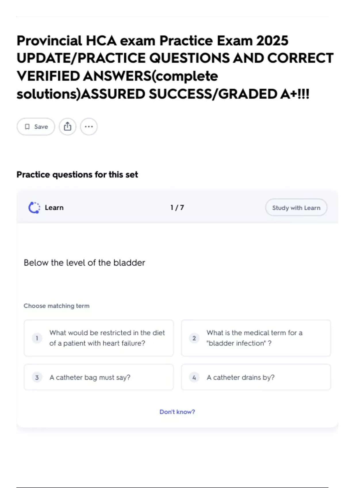Click the number 3 answer badge

37,377
